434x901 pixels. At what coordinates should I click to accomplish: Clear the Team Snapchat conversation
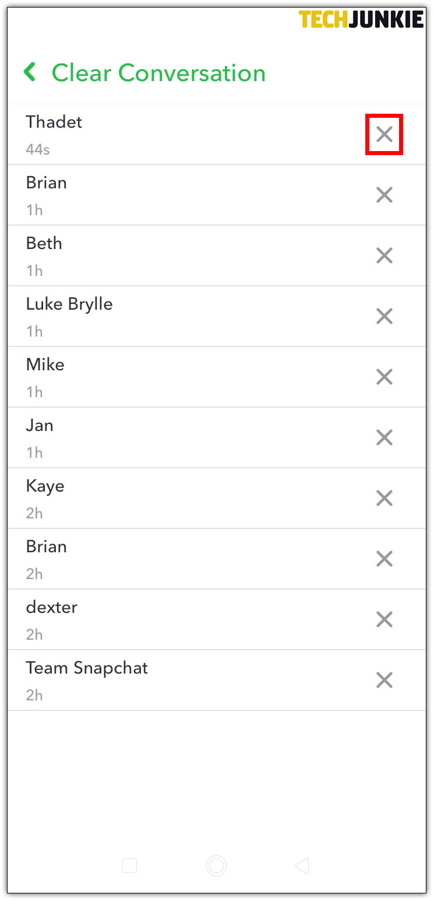point(384,680)
